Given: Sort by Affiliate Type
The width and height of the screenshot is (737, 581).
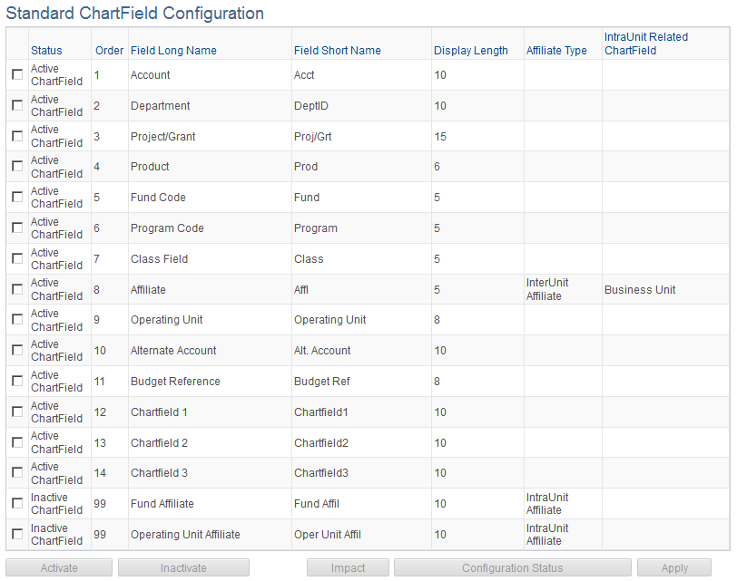Looking at the screenshot, I should (x=556, y=50).
